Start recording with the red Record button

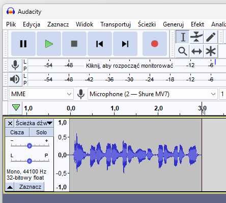(155, 44)
